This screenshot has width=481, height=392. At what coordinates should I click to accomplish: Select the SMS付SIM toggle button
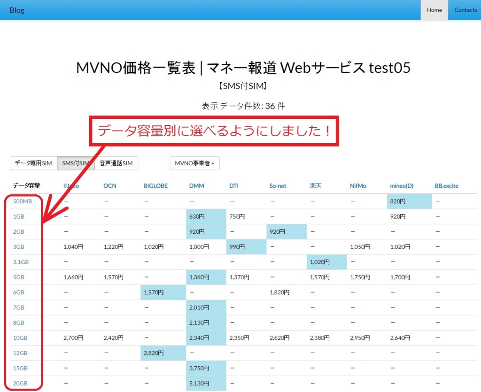pos(76,163)
